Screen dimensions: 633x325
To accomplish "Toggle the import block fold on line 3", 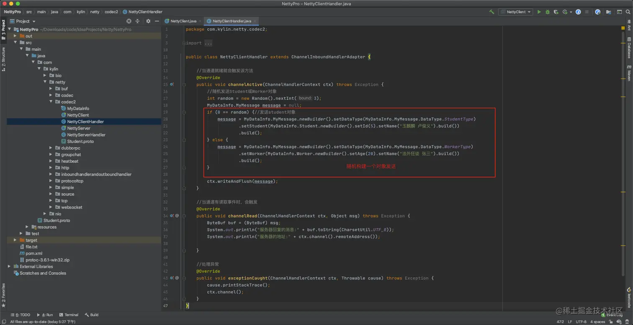I will coord(184,43).
